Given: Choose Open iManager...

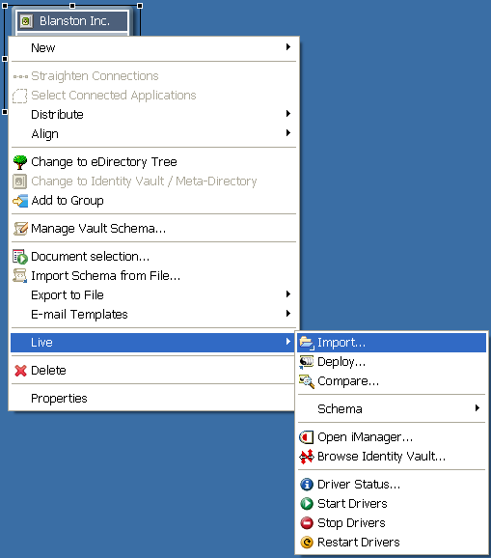Looking at the screenshot, I should 392,437.
